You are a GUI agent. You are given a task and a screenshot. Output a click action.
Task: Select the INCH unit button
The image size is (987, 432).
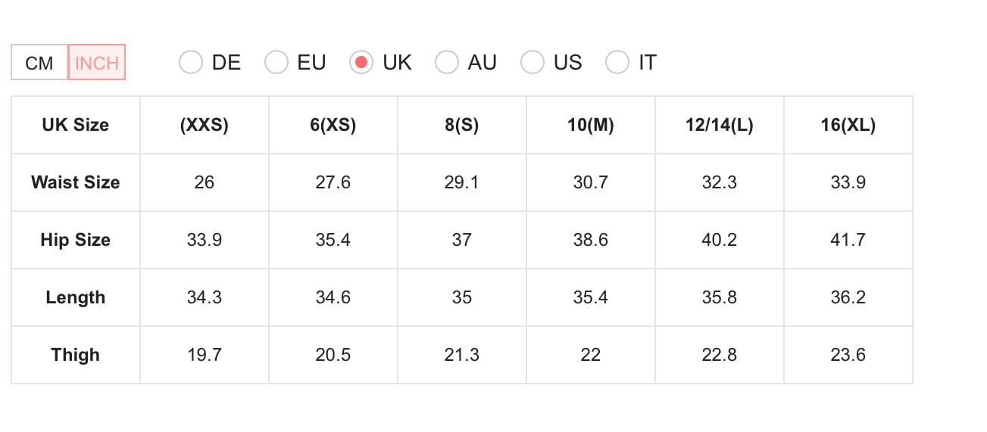tap(97, 63)
